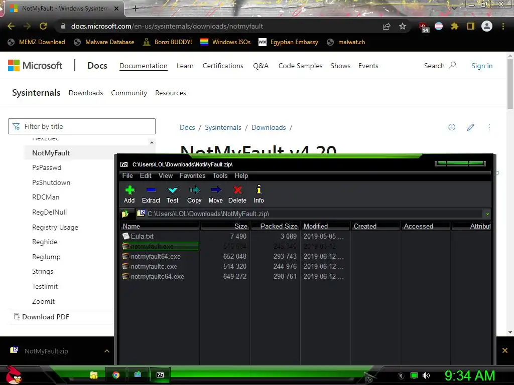The width and height of the screenshot is (514, 385).
Task: Click the Add button in 7-Zip toolbar
Action: click(130, 194)
